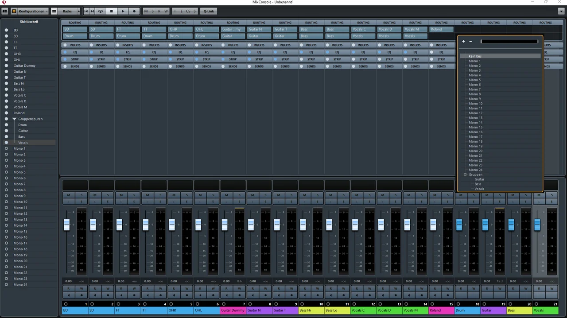Toggle the Cycle loop button
The width and height of the screenshot is (567, 318).
tap(101, 11)
